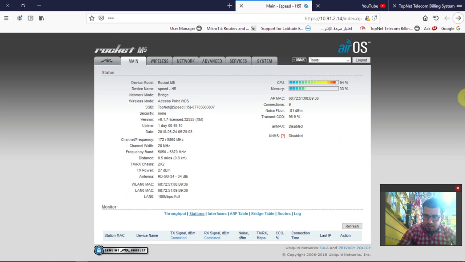Open a new browser tab
Image resolution: width=465 pixels, height=262 pixels.
coord(230,6)
